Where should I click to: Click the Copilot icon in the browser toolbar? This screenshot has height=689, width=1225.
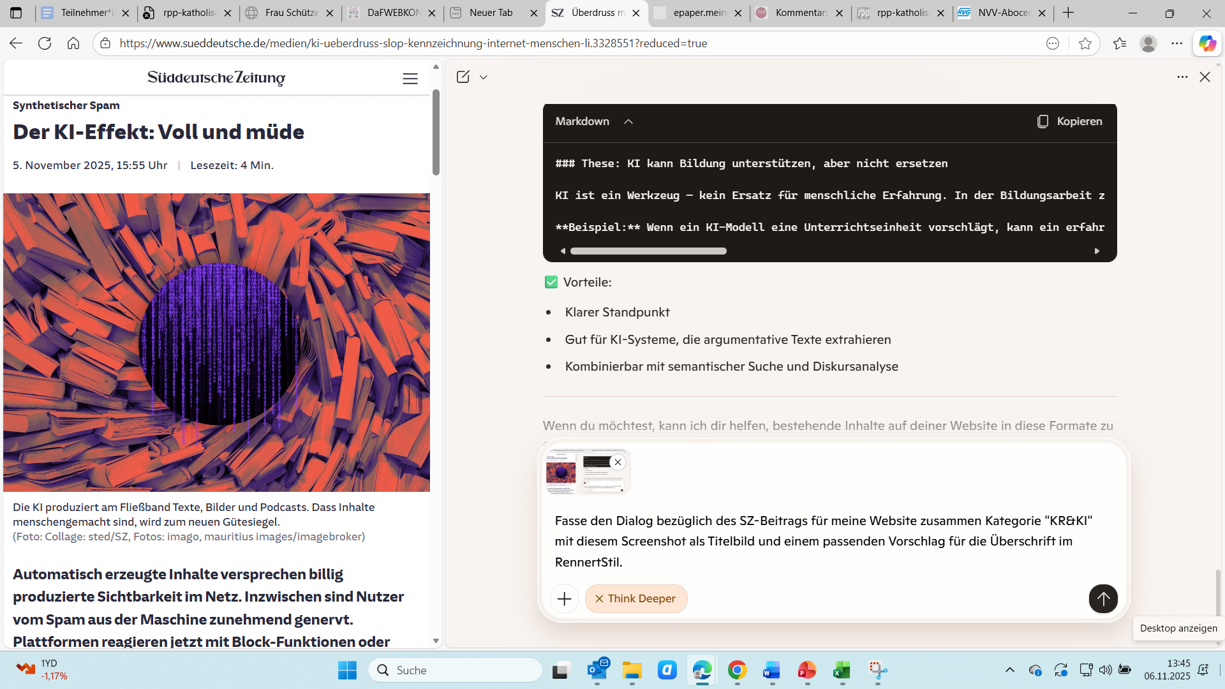tap(1206, 43)
